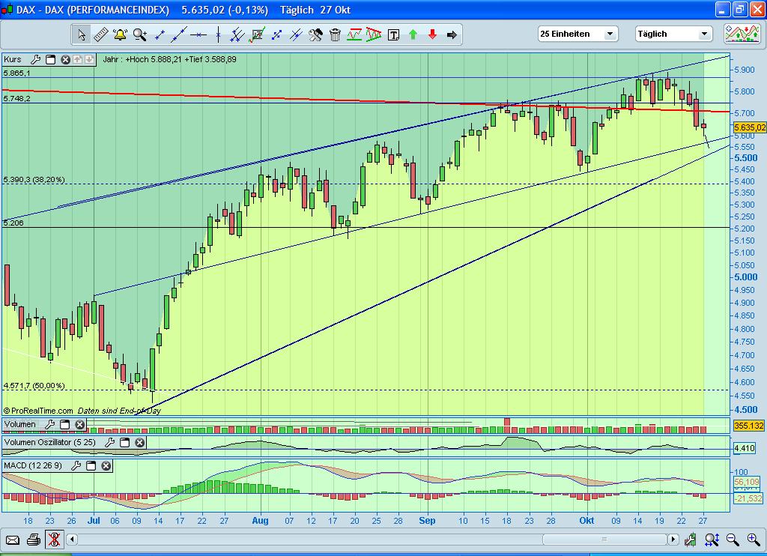Screen dimensions: 767x556
Task: Select the support and resistance lines tool
Action: click(354, 34)
